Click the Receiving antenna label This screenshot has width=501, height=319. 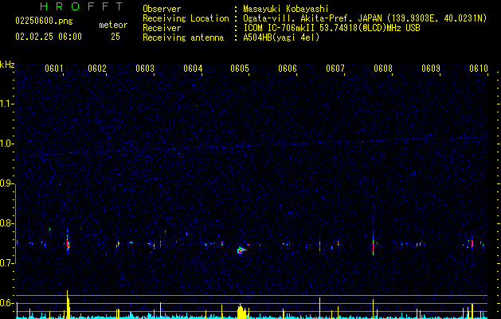(x=183, y=37)
